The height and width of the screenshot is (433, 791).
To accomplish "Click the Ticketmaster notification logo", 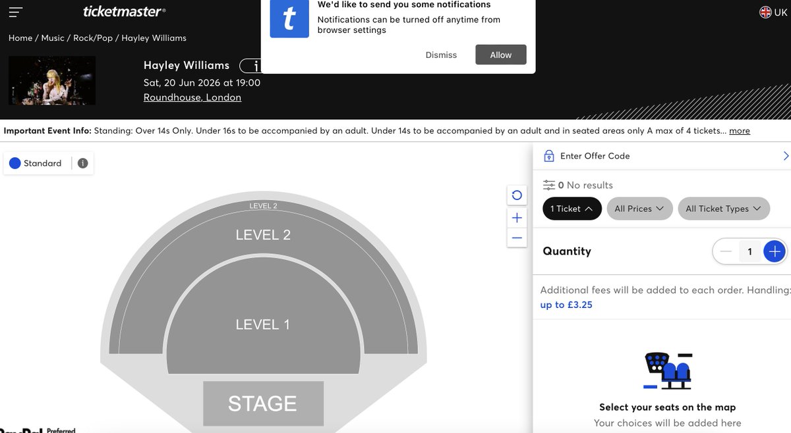I will tap(289, 18).
